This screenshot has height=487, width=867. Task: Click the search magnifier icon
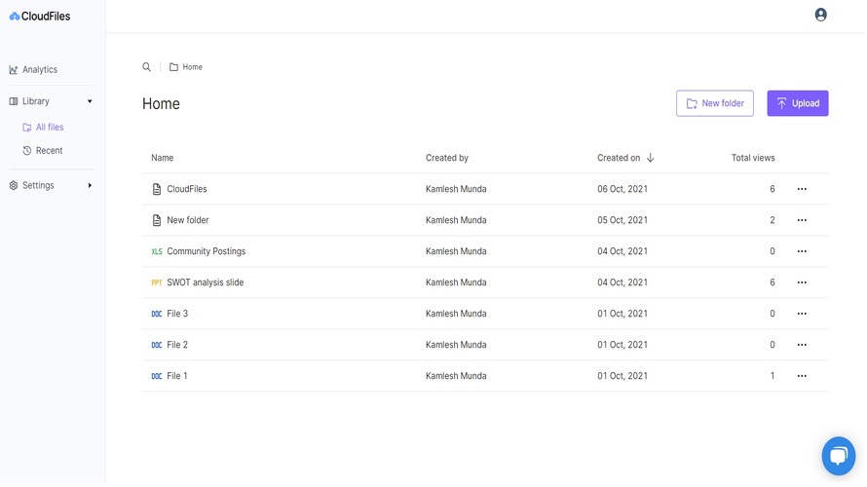click(x=147, y=67)
